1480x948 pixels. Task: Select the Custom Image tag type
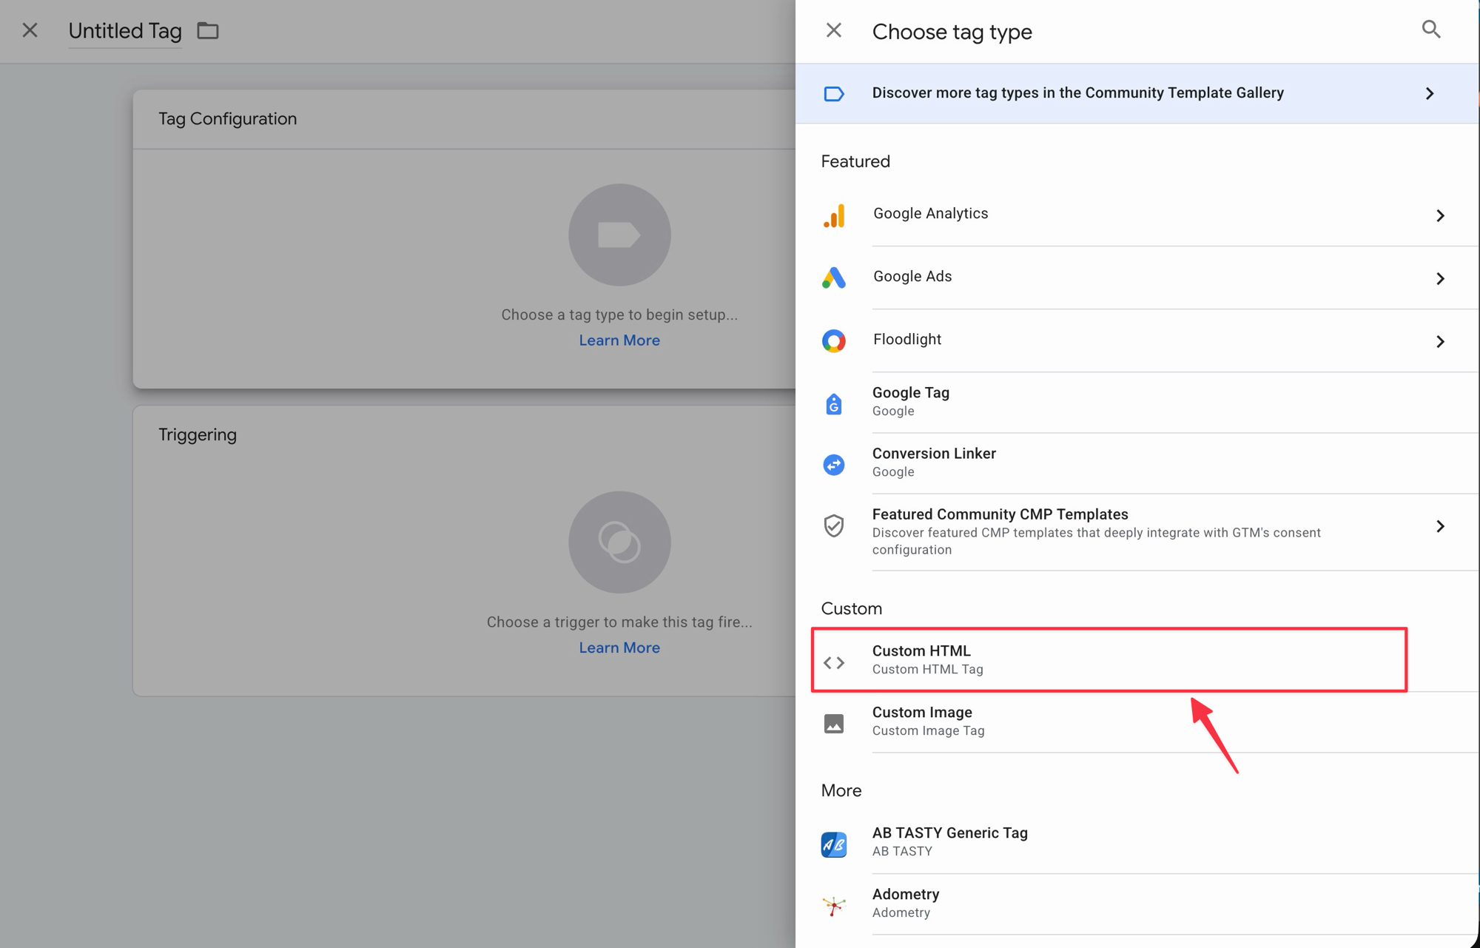(x=1137, y=722)
